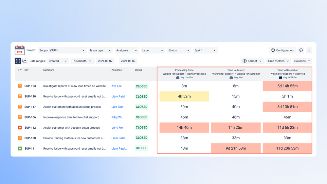This screenshot has height=184, width=327.
Task: Click the question type icon for SUP-123
Action: pos(20,86)
